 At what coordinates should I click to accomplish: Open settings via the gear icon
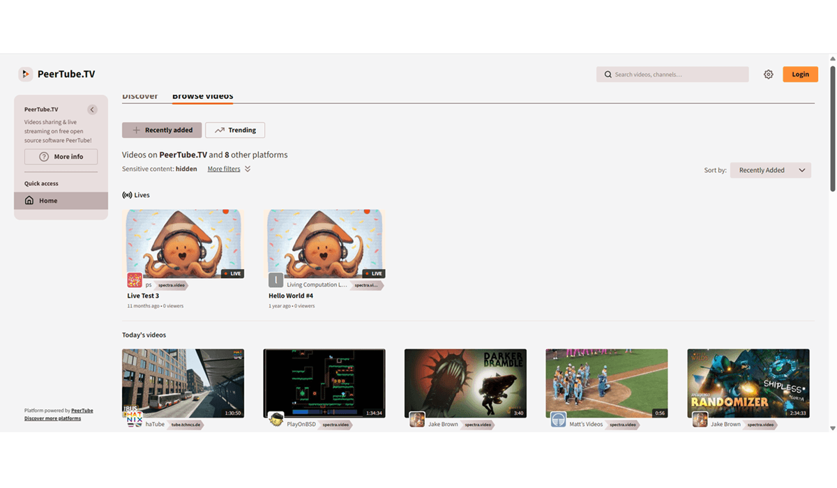(768, 75)
